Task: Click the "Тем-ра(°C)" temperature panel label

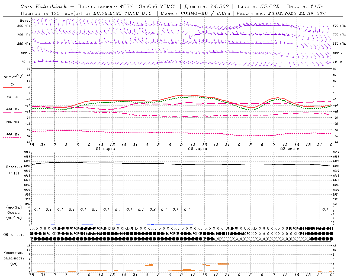Action: 13,77
